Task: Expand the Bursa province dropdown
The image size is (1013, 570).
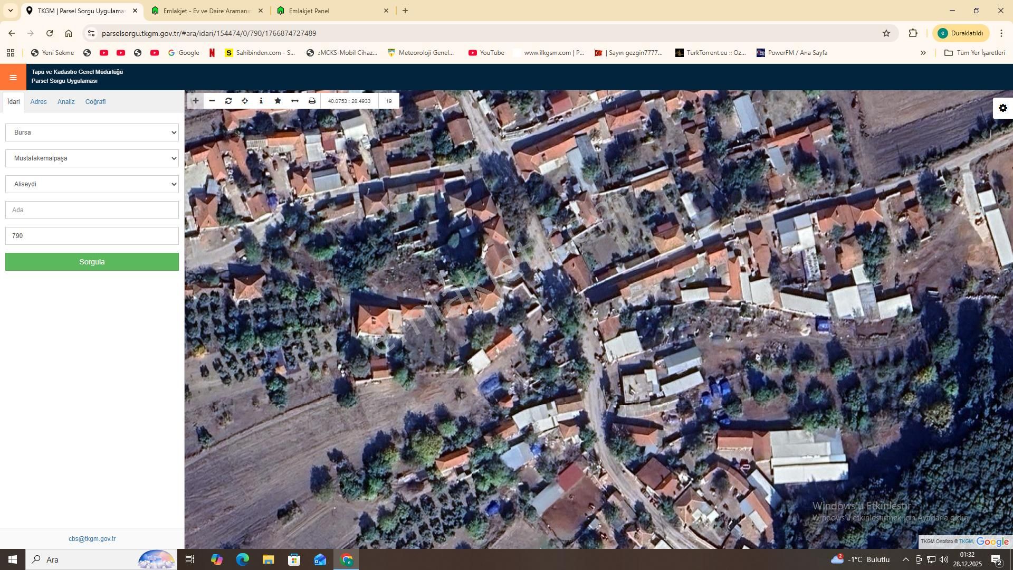Action: coord(92,132)
